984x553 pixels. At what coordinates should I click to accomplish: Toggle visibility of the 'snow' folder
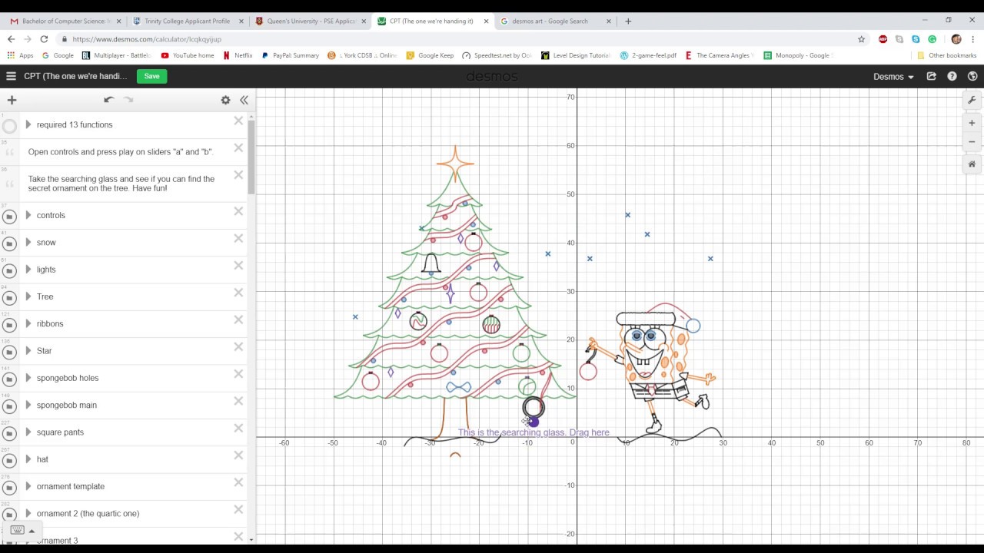click(9, 244)
